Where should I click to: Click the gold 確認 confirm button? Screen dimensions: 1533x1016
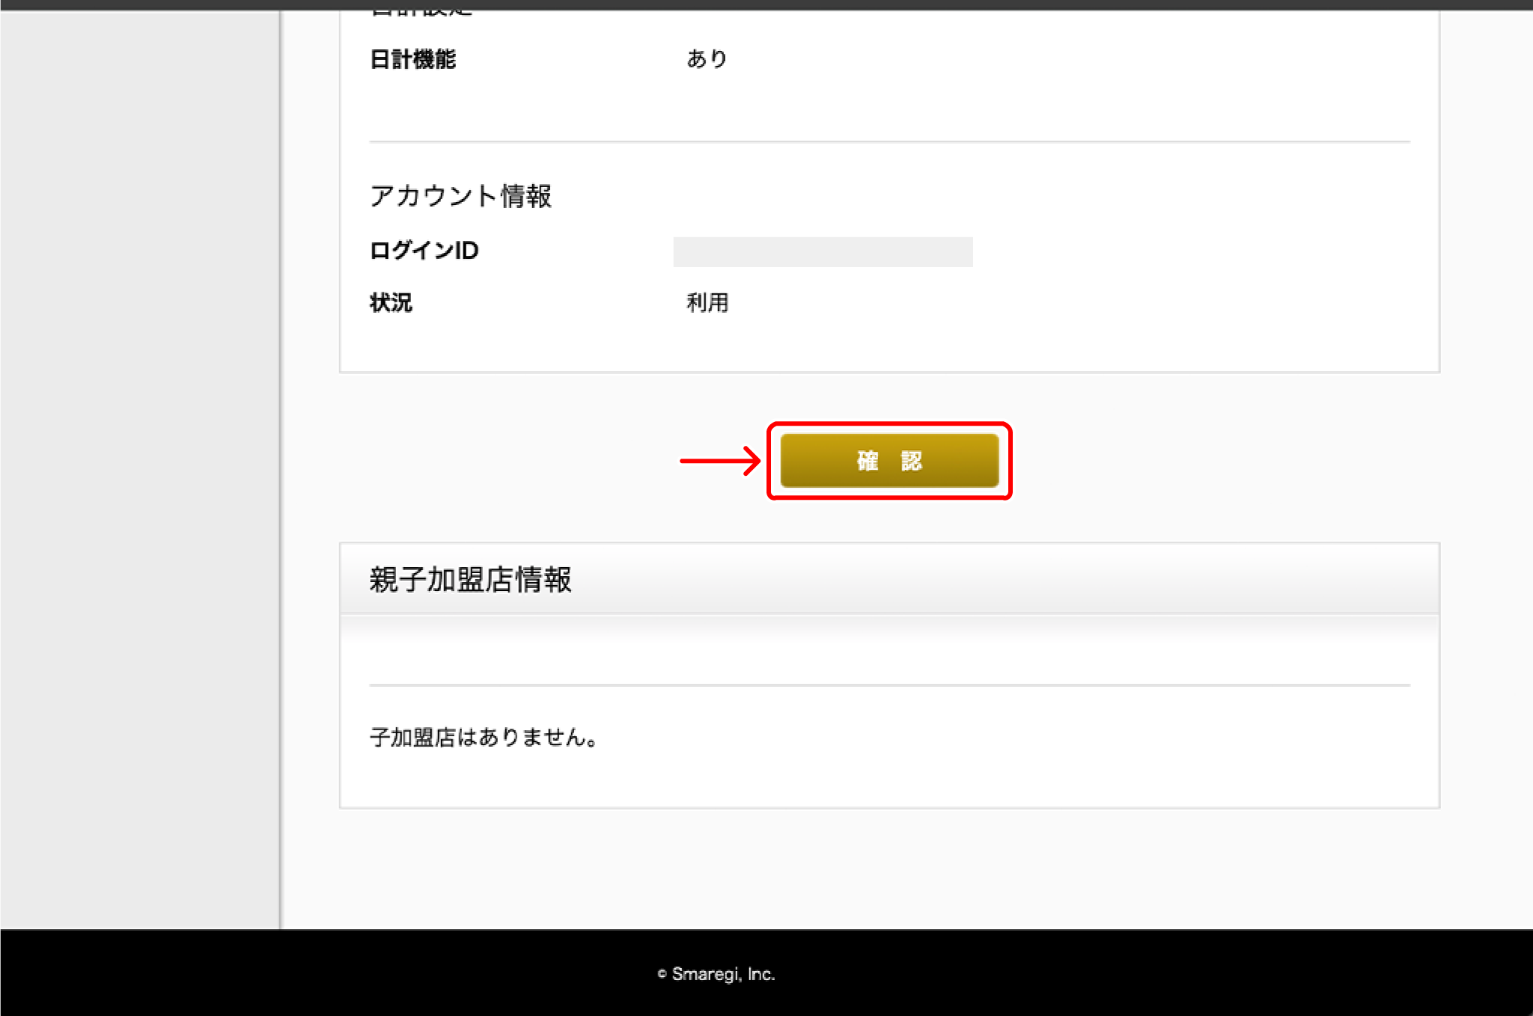(889, 461)
